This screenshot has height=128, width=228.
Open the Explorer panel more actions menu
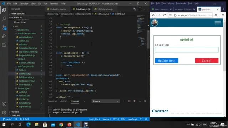pos(40,9)
